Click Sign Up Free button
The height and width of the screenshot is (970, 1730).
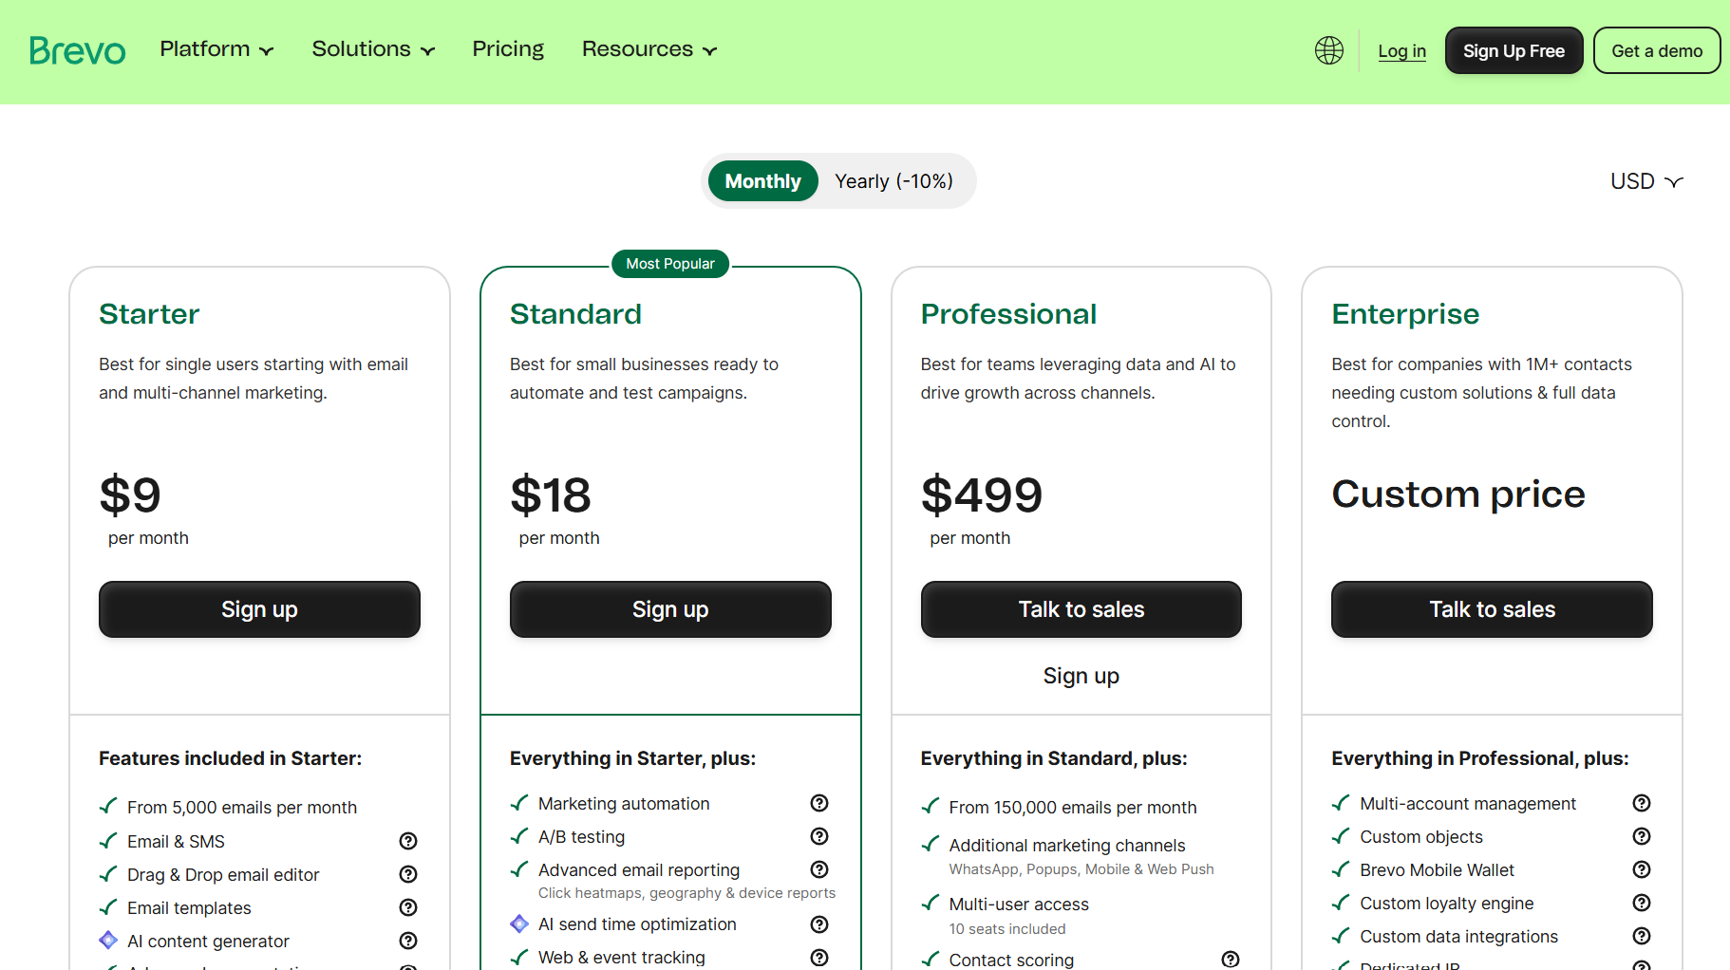pyautogui.click(x=1514, y=51)
